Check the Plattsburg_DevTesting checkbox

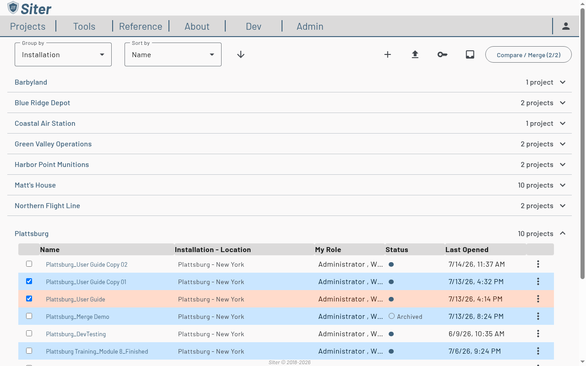point(29,334)
